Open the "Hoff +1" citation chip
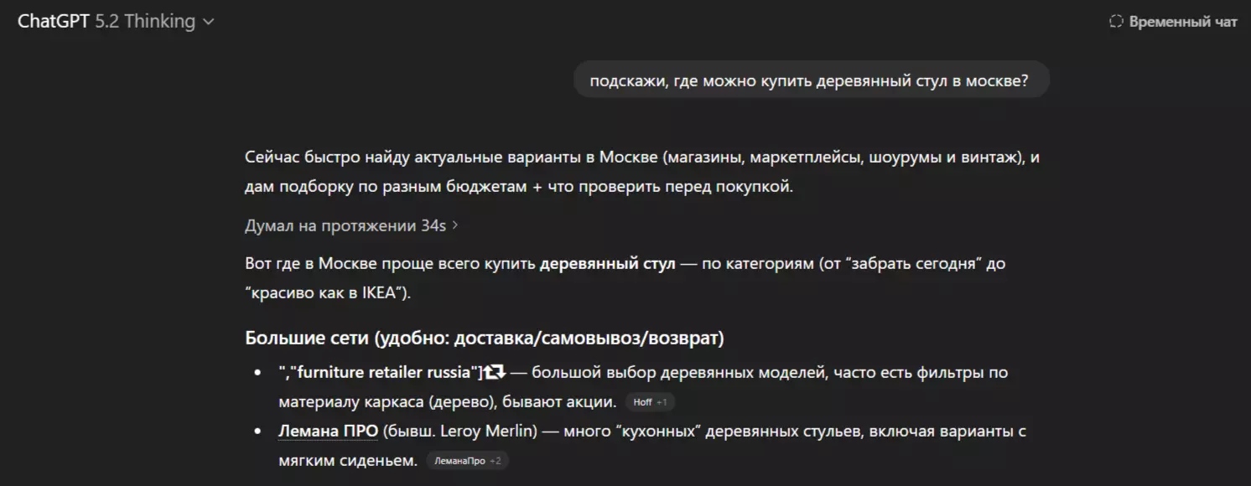 pos(651,401)
